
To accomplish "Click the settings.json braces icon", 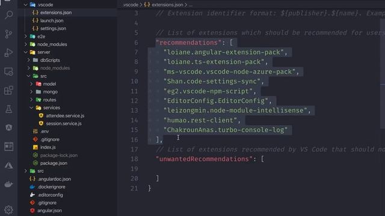I will [x=35, y=28].
